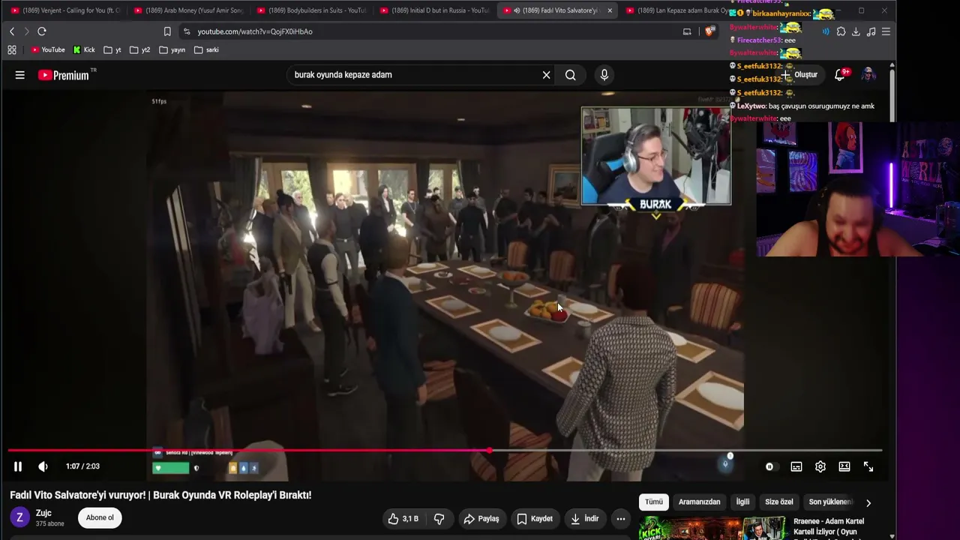Download video with the İndir button
960x540 pixels.
coord(584,518)
